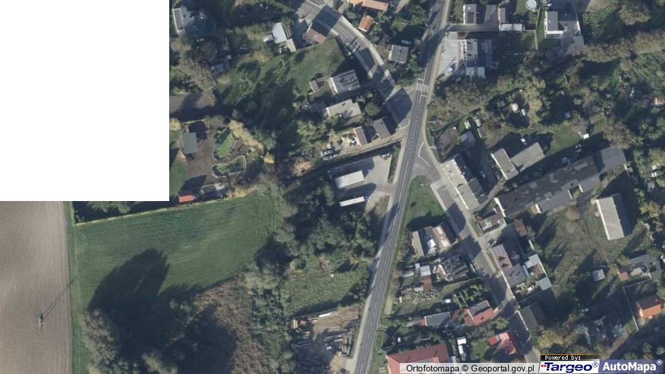Click the blank white unloaded map tile
Screen dimensions: 665x374
[x=84, y=101]
